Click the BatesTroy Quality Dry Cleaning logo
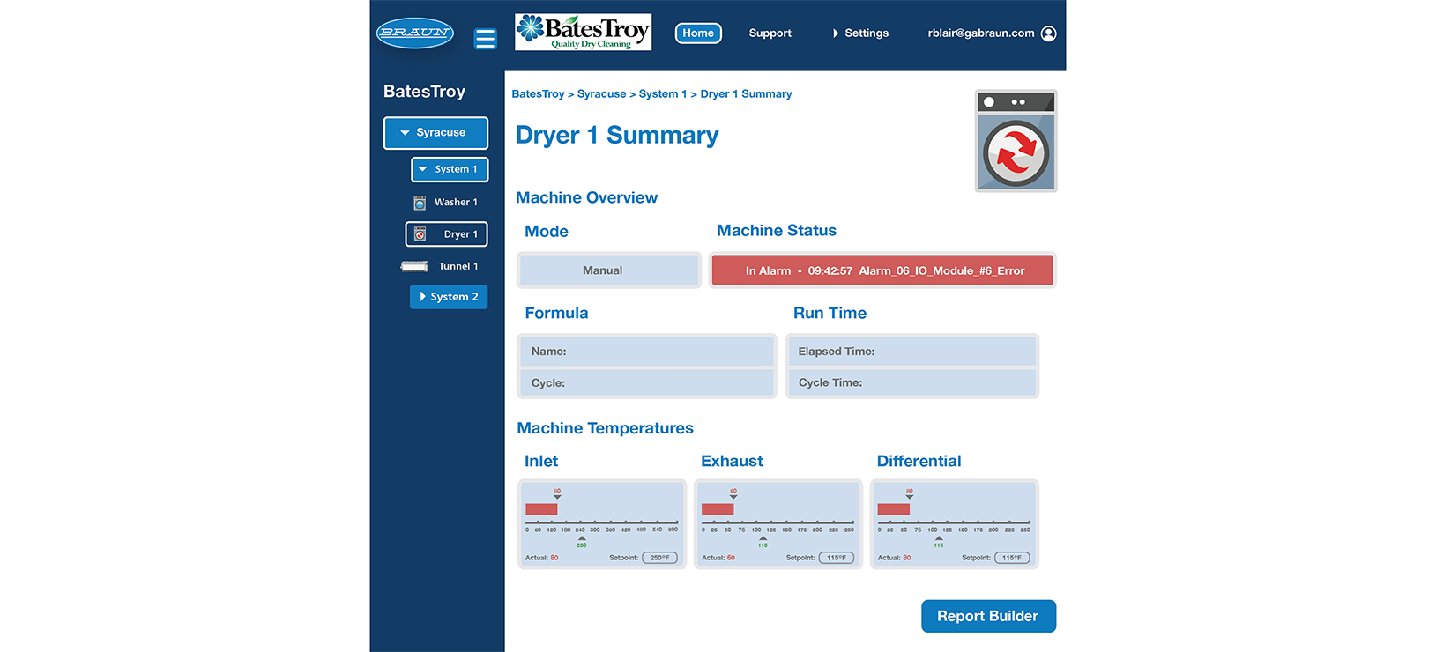The height and width of the screenshot is (652, 1436). [x=583, y=32]
